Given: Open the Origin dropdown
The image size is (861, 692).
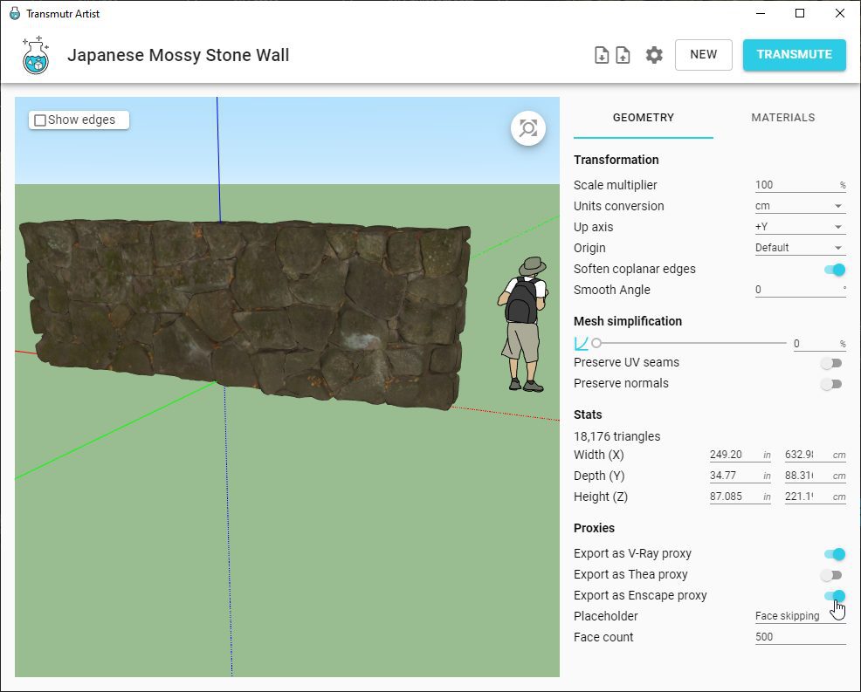Looking at the screenshot, I should 800,248.
